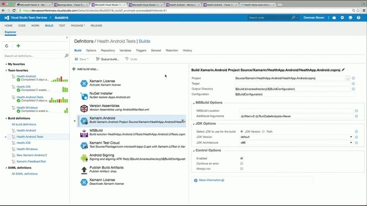
Task: Click Add build step link
Action: (x=85, y=69)
